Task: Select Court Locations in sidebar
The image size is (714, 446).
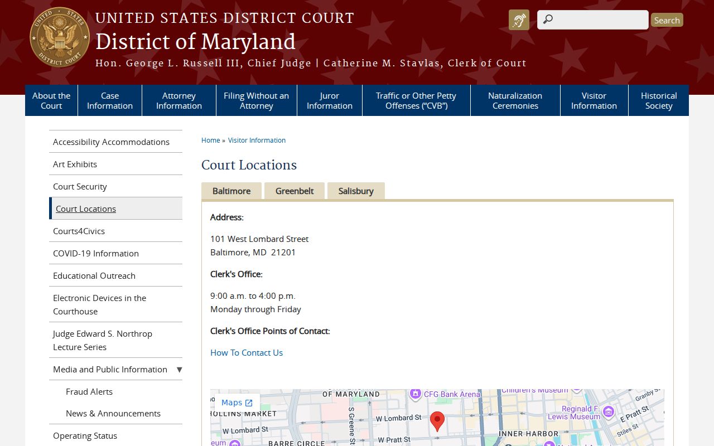Action: click(115, 209)
